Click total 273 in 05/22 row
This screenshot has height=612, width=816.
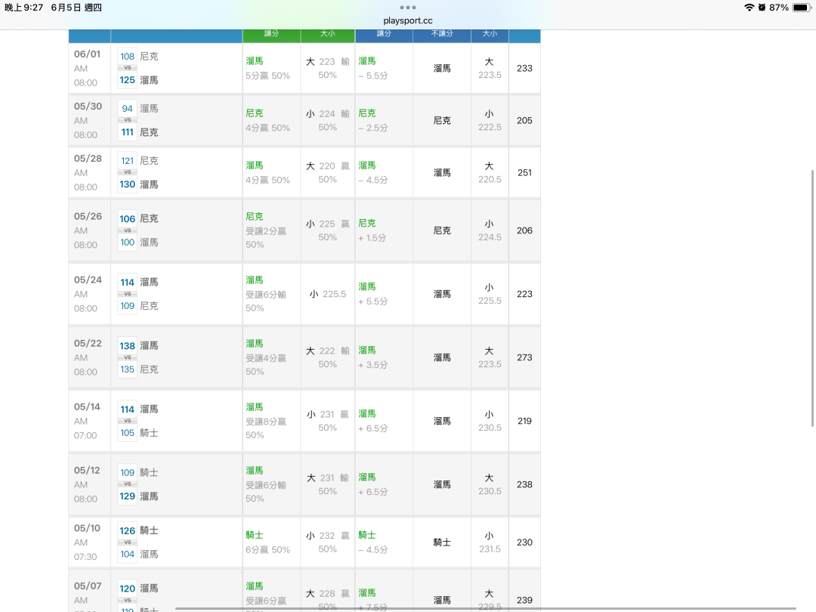[x=524, y=357]
